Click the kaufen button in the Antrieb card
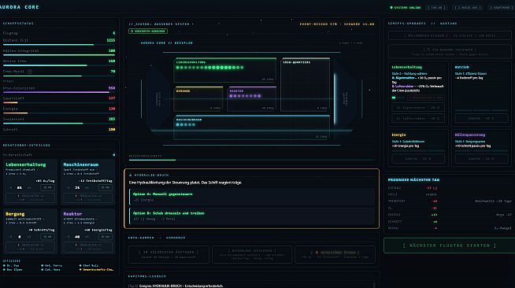Image resolution: width=515 pixels, height=288 pixels. tap(481, 118)
